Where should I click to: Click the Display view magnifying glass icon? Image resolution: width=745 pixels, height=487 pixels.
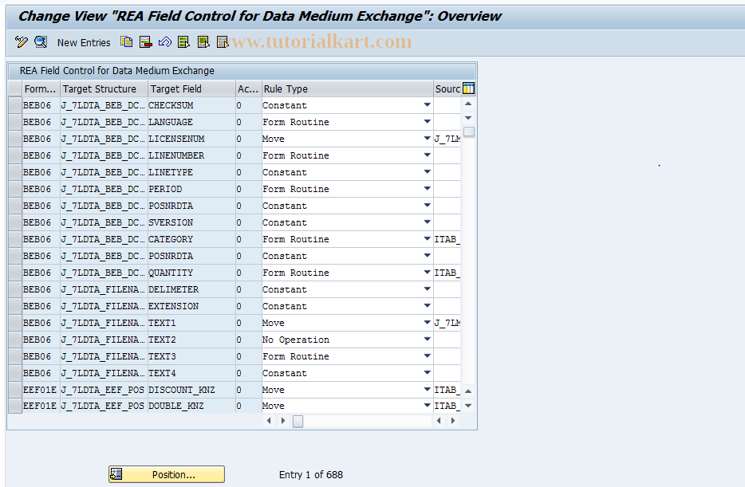coord(40,41)
